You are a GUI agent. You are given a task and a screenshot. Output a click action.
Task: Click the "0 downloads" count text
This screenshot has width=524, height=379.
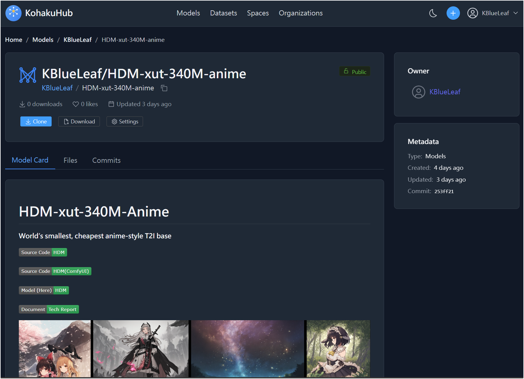[x=45, y=104]
